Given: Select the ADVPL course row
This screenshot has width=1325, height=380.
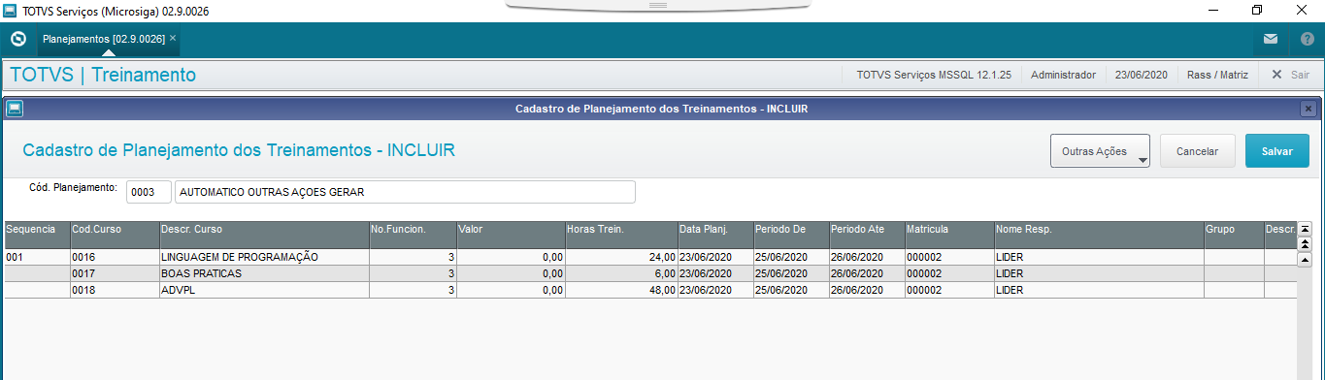Looking at the screenshot, I should point(650,290).
